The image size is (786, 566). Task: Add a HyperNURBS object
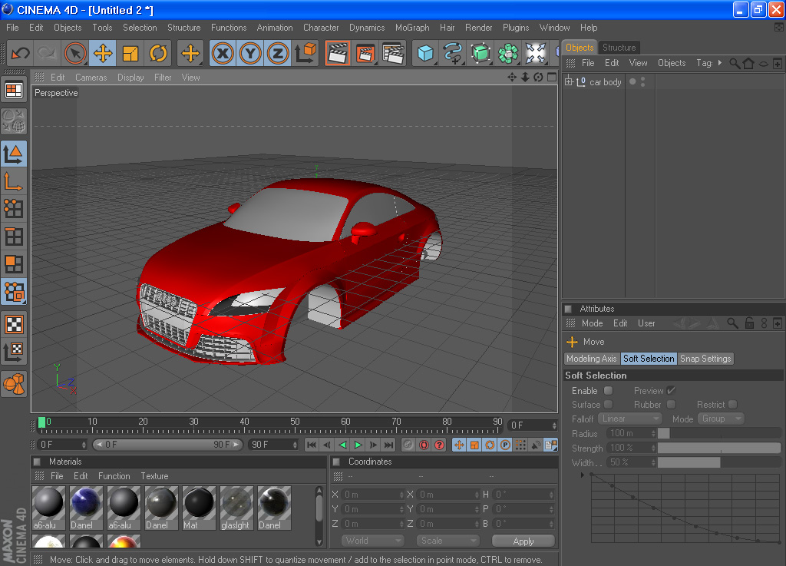[481, 53]
